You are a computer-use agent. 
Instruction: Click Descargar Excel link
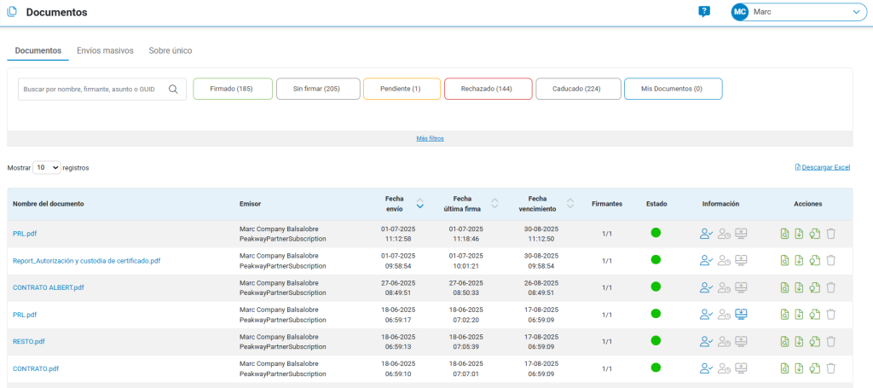825,167
